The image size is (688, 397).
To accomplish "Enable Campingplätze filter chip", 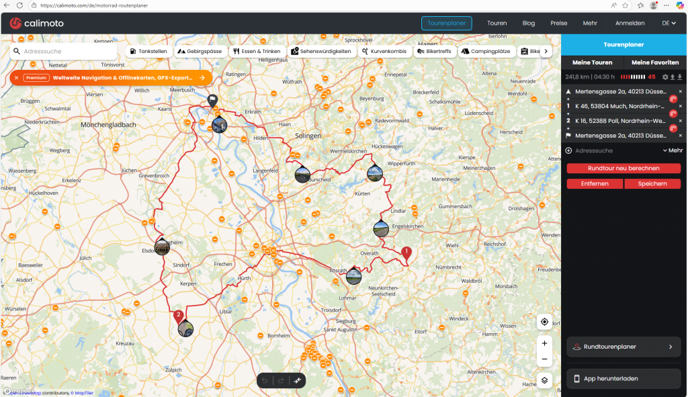I will point(486,51).
